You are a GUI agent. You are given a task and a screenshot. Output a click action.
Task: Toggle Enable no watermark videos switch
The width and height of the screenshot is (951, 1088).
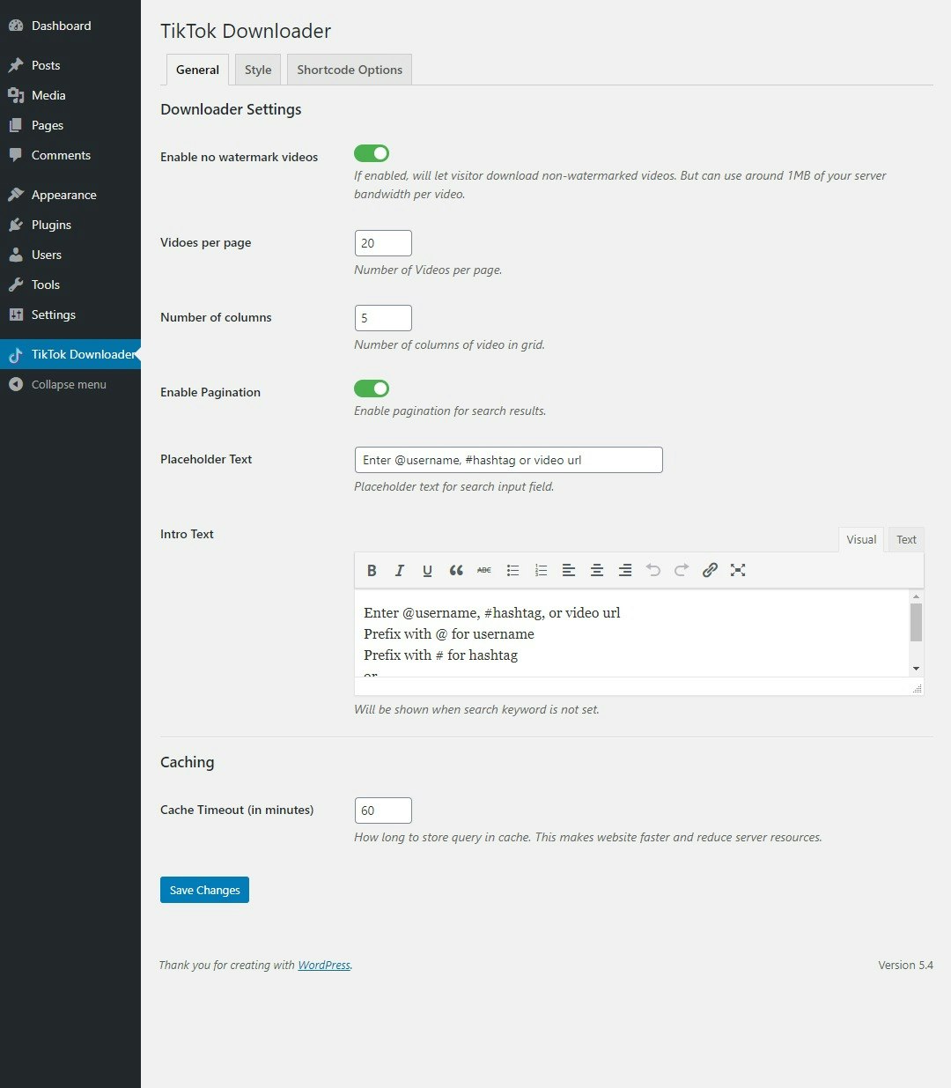372,153
